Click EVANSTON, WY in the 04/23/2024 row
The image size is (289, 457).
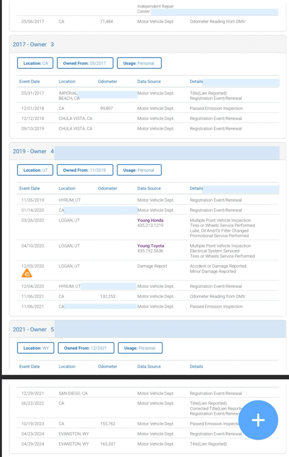click(x=74, y=434)
